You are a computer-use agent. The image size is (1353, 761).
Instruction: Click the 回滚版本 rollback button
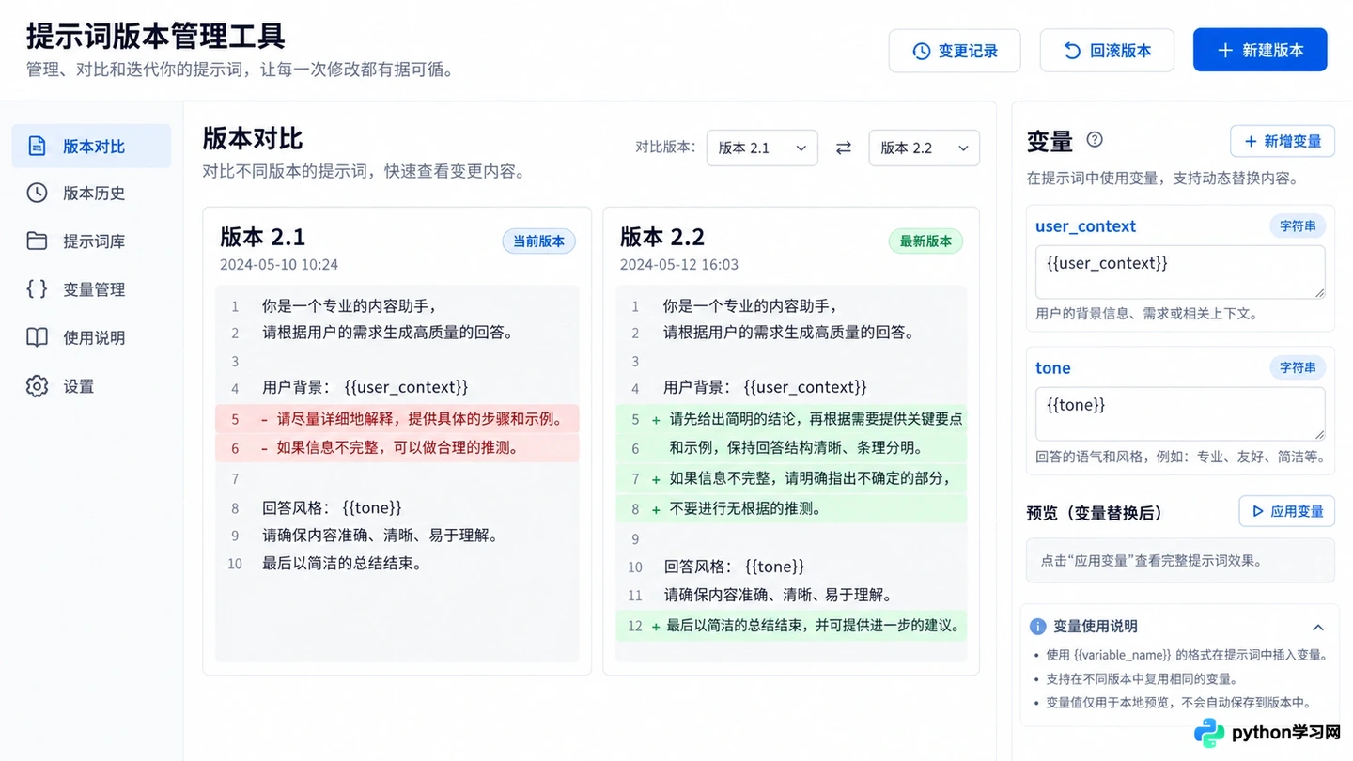(1107, 51)
